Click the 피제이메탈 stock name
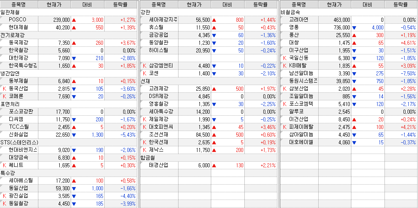The image size is (418, 208). pos(301,127)
